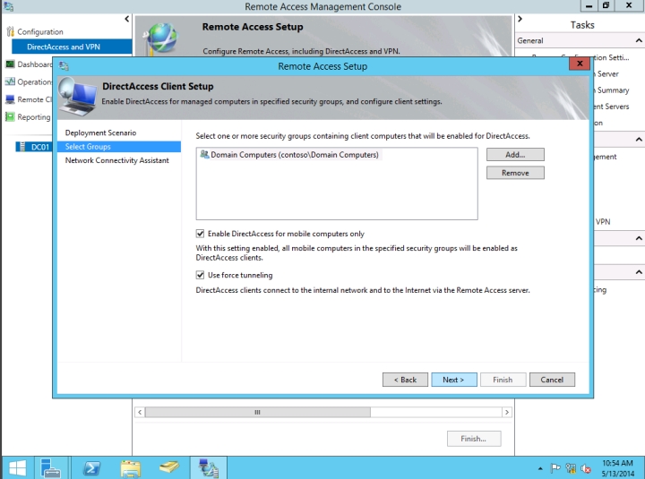Open File Explorer from the taskbar
Viewport: 645px width, 479px height.
pyautogui.click(x=131, y=467)
